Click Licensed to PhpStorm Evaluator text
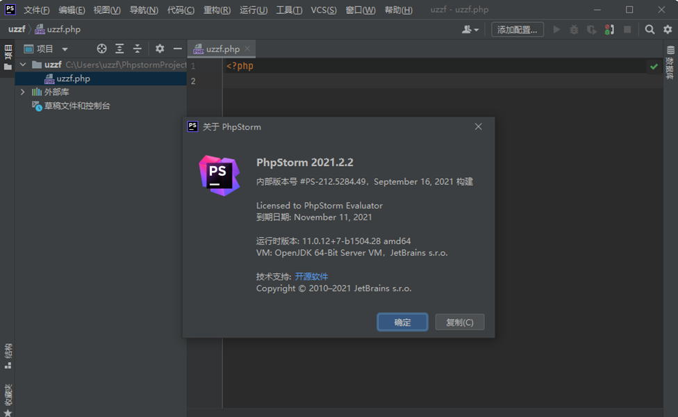The height and width of the screenshot is (417, 678). [x=320, y=206]
